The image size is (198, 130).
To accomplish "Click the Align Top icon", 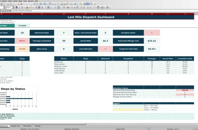I will (45, 7).
